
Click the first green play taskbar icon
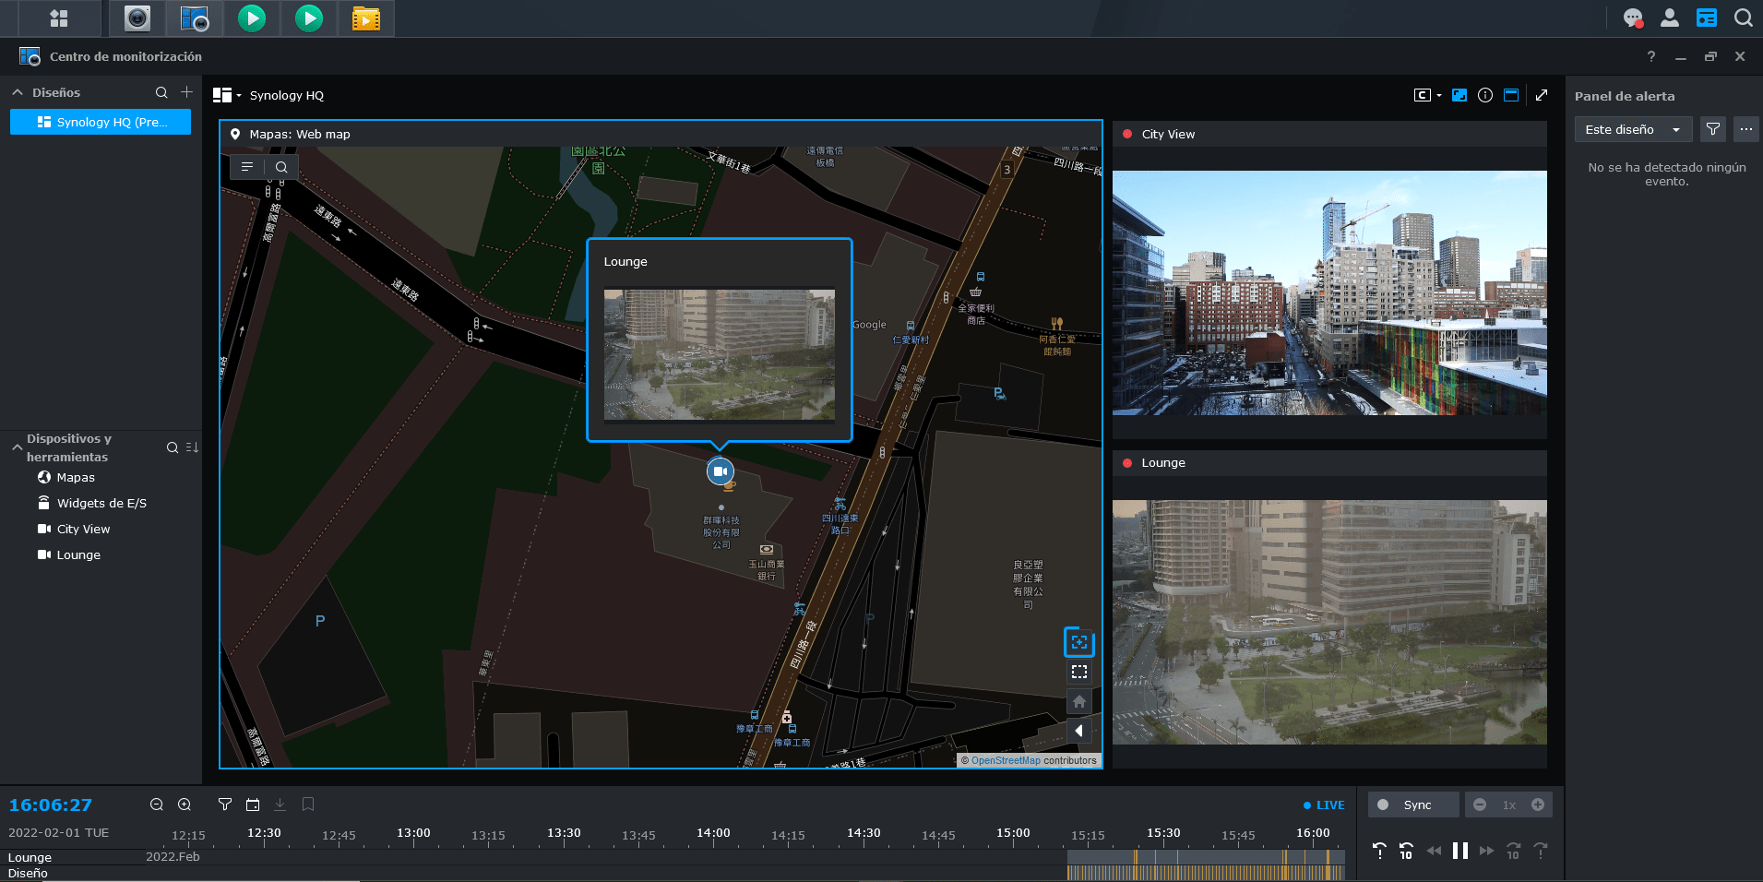click(x=252, y=18)
